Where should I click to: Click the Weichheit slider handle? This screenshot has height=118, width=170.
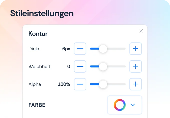pos(103,66)
